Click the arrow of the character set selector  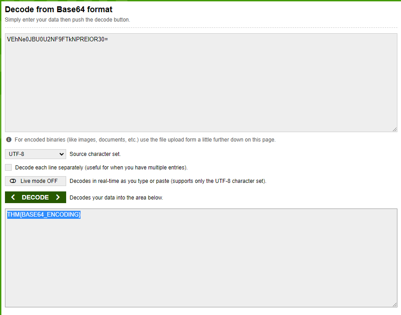[62, 154]
